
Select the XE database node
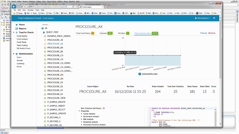(46, 28)
